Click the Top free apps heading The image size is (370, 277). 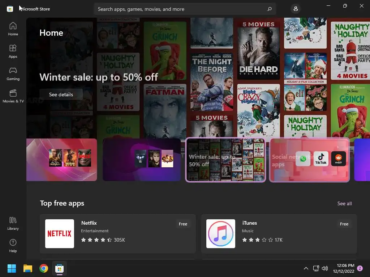[62, 203]
